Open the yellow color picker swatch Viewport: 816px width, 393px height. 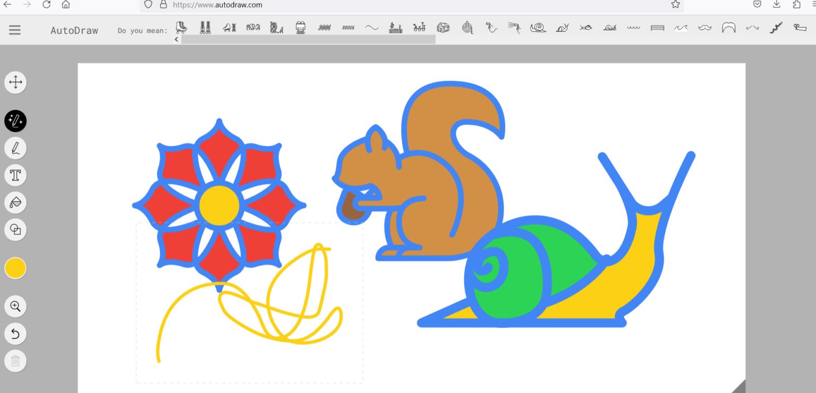click(x=15, y=268)
